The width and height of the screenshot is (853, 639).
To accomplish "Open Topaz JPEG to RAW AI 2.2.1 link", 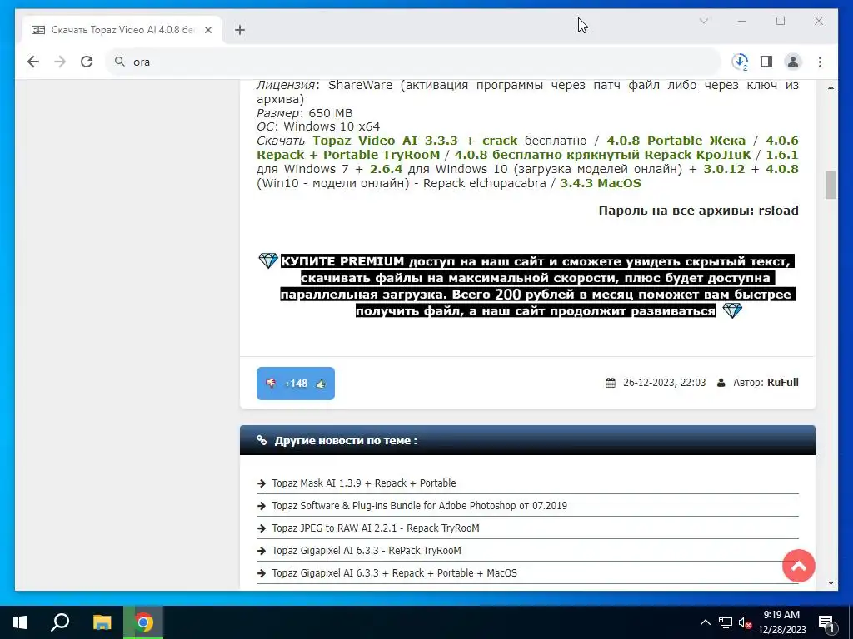I will tap(376, 528).
